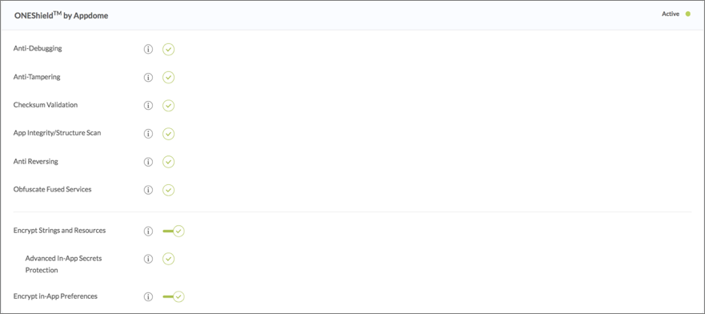Click the Checksum Validation checkmark
The image size is (705, 314).
pyautogui.click(x=169, y=106)
